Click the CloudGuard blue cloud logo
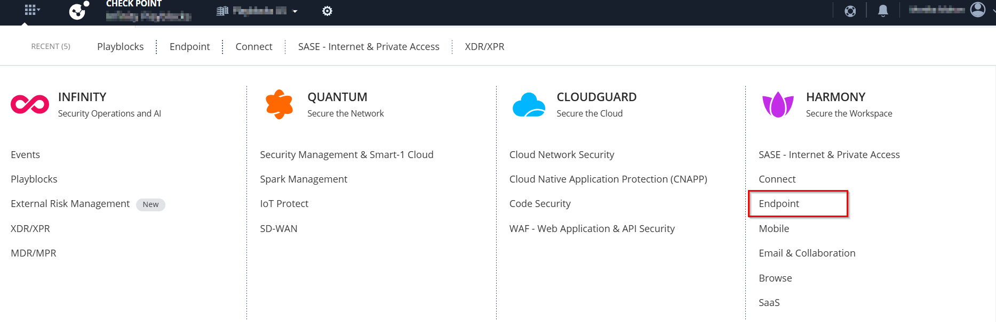996x322 pixels. click(x=529, y=104)
